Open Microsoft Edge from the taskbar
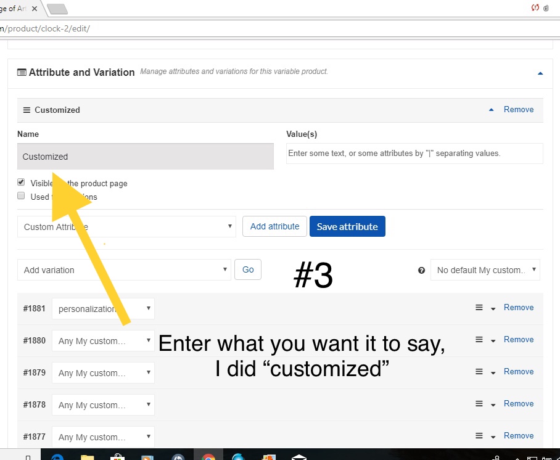 (58, 456)
